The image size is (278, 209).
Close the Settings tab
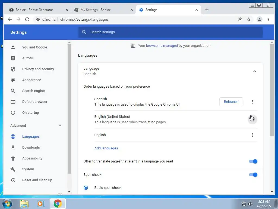[x=197, y=10]
